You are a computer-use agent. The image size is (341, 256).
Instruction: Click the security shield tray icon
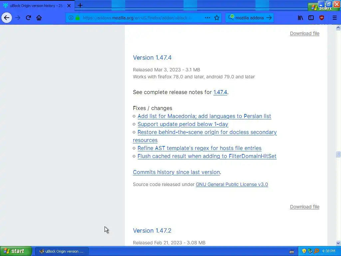[304, 251]
